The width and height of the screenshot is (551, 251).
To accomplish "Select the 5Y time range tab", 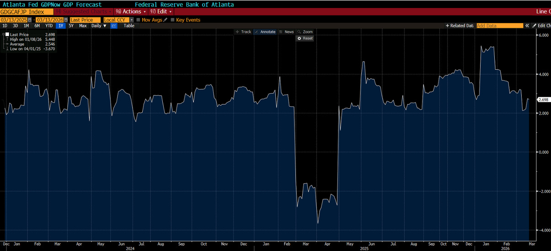I will (71, 26).
